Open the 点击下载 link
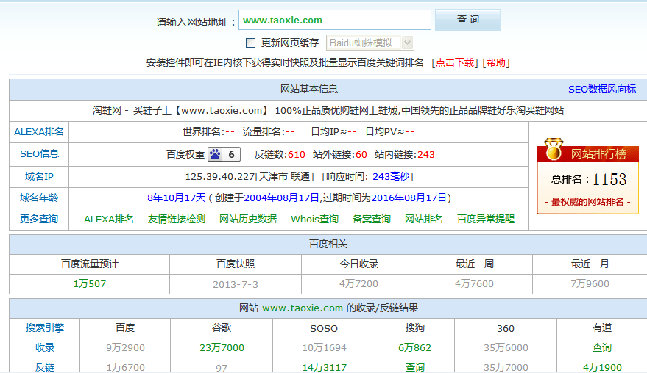This screenshot has width=647, height=373. click(455, 63)
